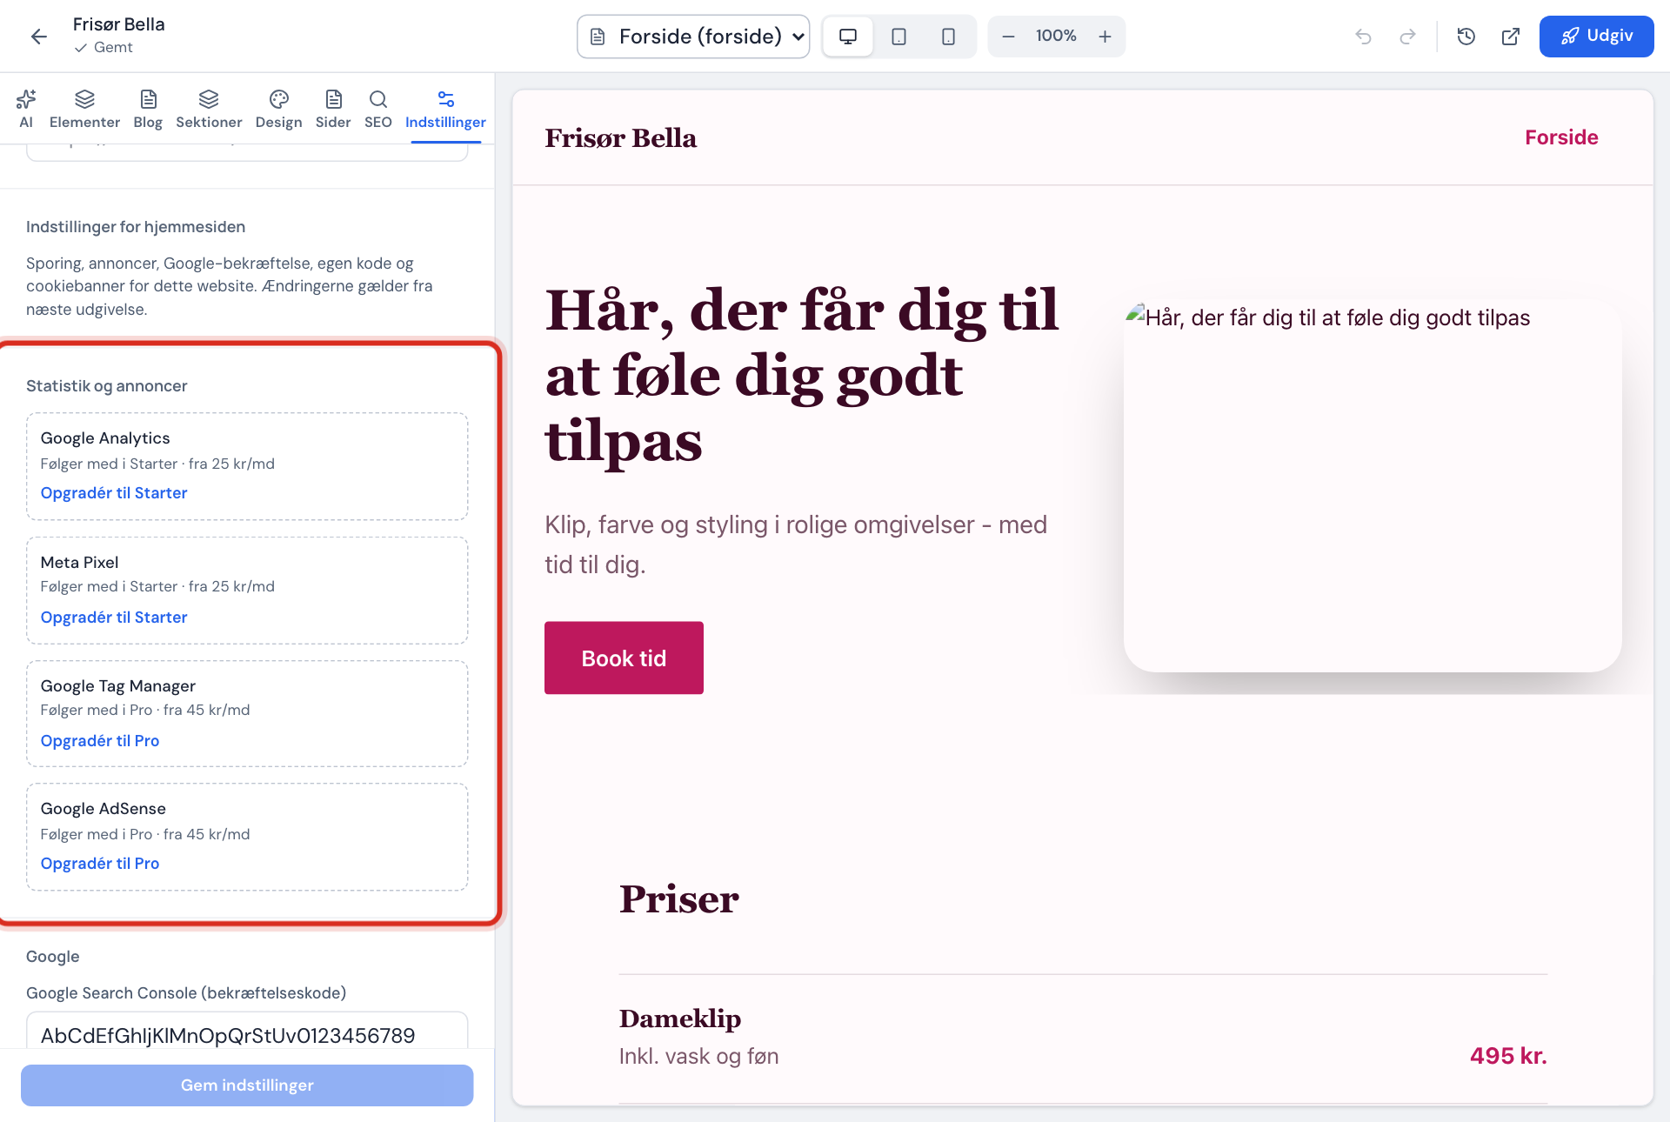Select the Indstillinger tab
1670x1122 pixels.
(445, 109)
